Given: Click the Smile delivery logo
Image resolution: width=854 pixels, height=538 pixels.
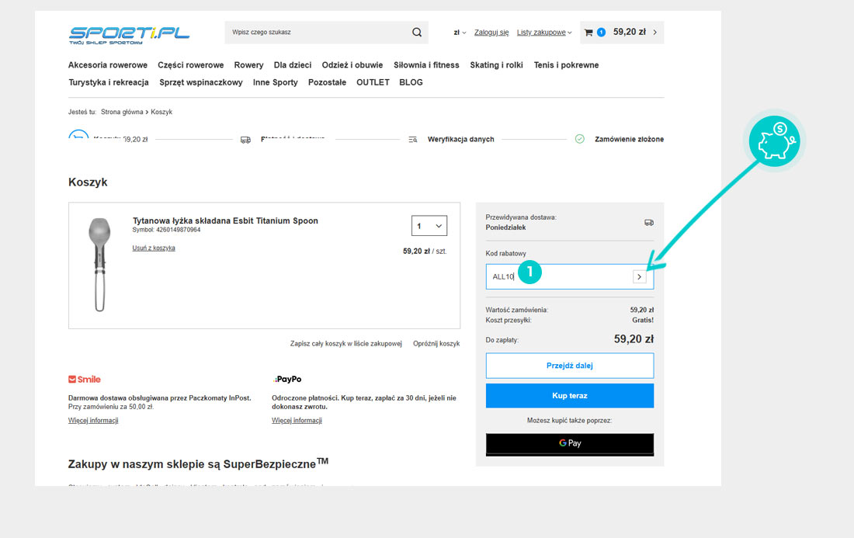Looking at the screenshot, I should coord(85,380).
